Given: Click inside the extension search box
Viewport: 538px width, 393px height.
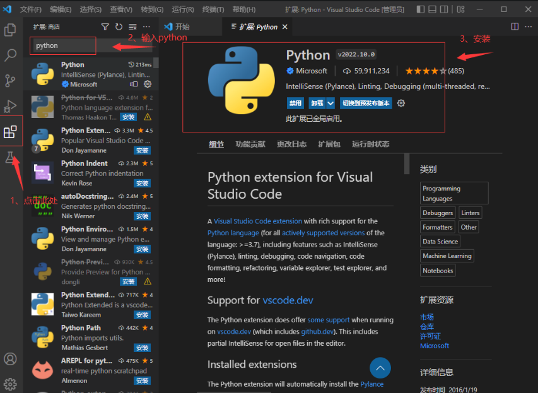Looking at the screenshot, I should (x=62, y=45).
